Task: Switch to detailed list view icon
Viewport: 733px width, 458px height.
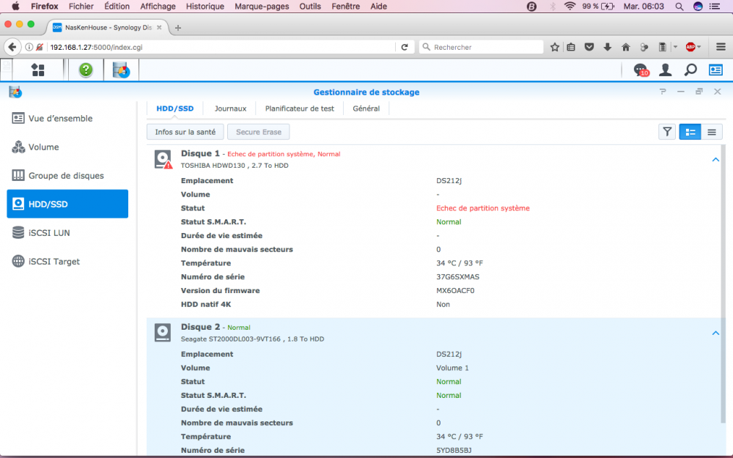Action: [690, 132]
